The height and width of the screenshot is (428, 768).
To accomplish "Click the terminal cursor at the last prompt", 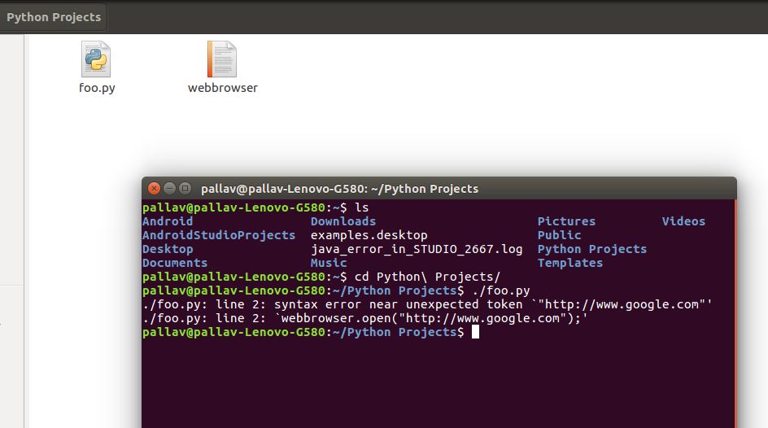I will click(x=475, y=332).
